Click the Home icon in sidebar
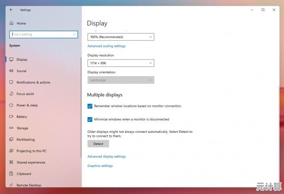 click(11, 23)
